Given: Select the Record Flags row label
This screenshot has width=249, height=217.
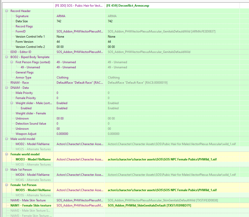Looking at the screenshot, I should coord(24,26).
